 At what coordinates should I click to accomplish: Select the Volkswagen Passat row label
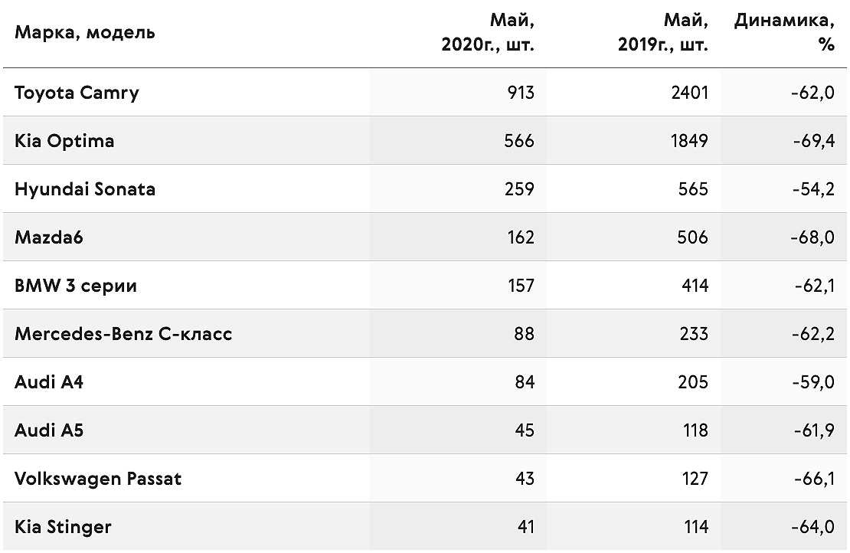(98, 479)
